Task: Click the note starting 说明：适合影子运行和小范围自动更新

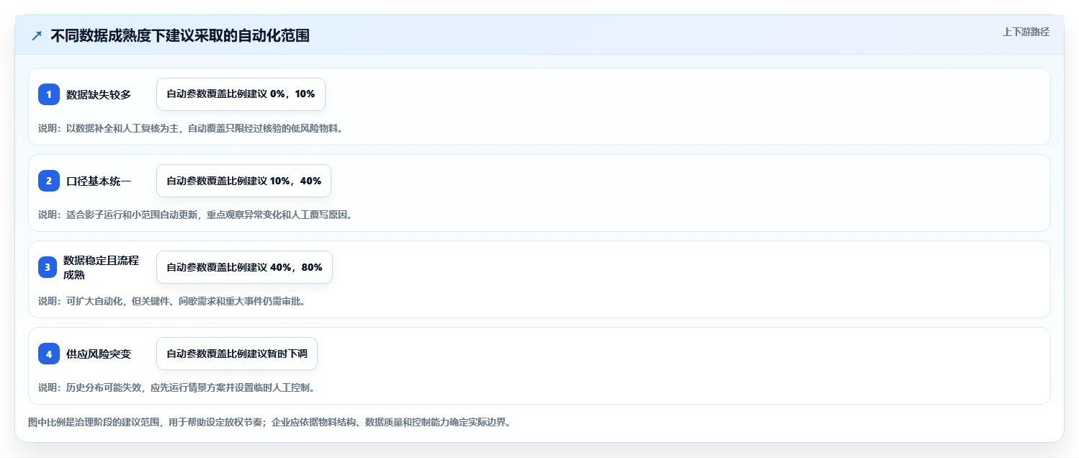Action: pos(195,215)
